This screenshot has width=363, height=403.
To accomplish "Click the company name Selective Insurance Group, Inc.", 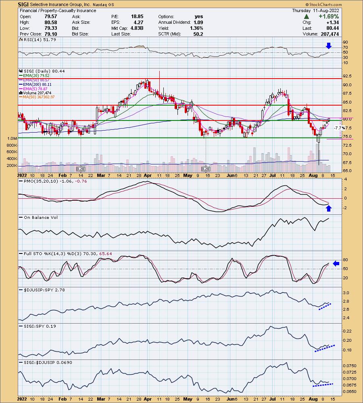I will click(60, 4).
